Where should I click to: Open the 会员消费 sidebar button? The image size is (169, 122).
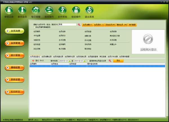coord(14,31)
